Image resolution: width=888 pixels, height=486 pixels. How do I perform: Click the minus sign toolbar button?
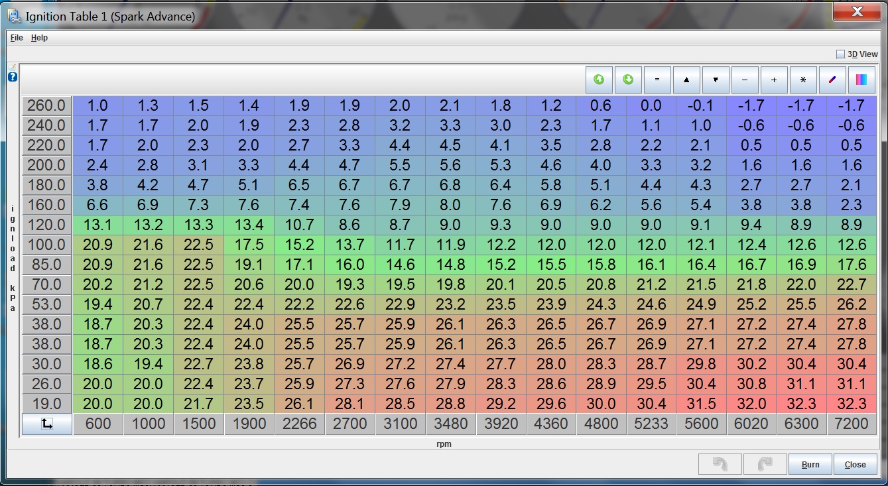[x=745, y=80]
